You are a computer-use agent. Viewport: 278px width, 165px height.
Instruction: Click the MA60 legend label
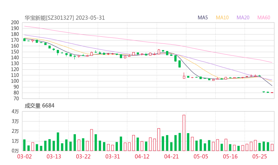(x=264, y=18)
